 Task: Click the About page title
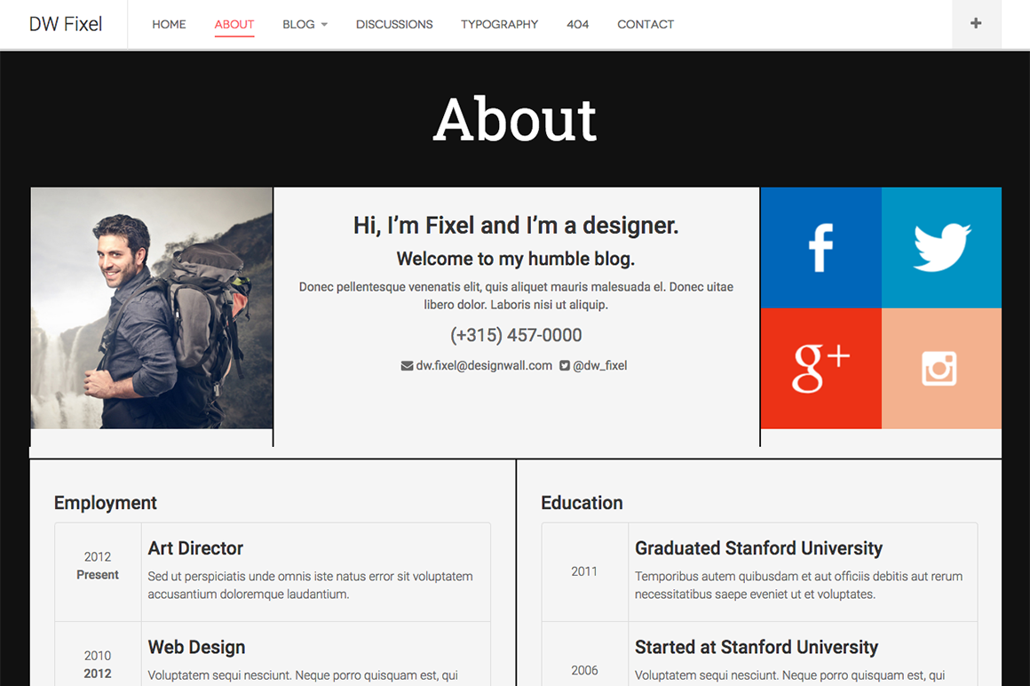point(515,120)
